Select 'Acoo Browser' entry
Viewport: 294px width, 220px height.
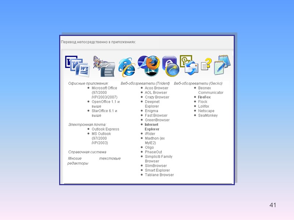(x=157, y=88)
